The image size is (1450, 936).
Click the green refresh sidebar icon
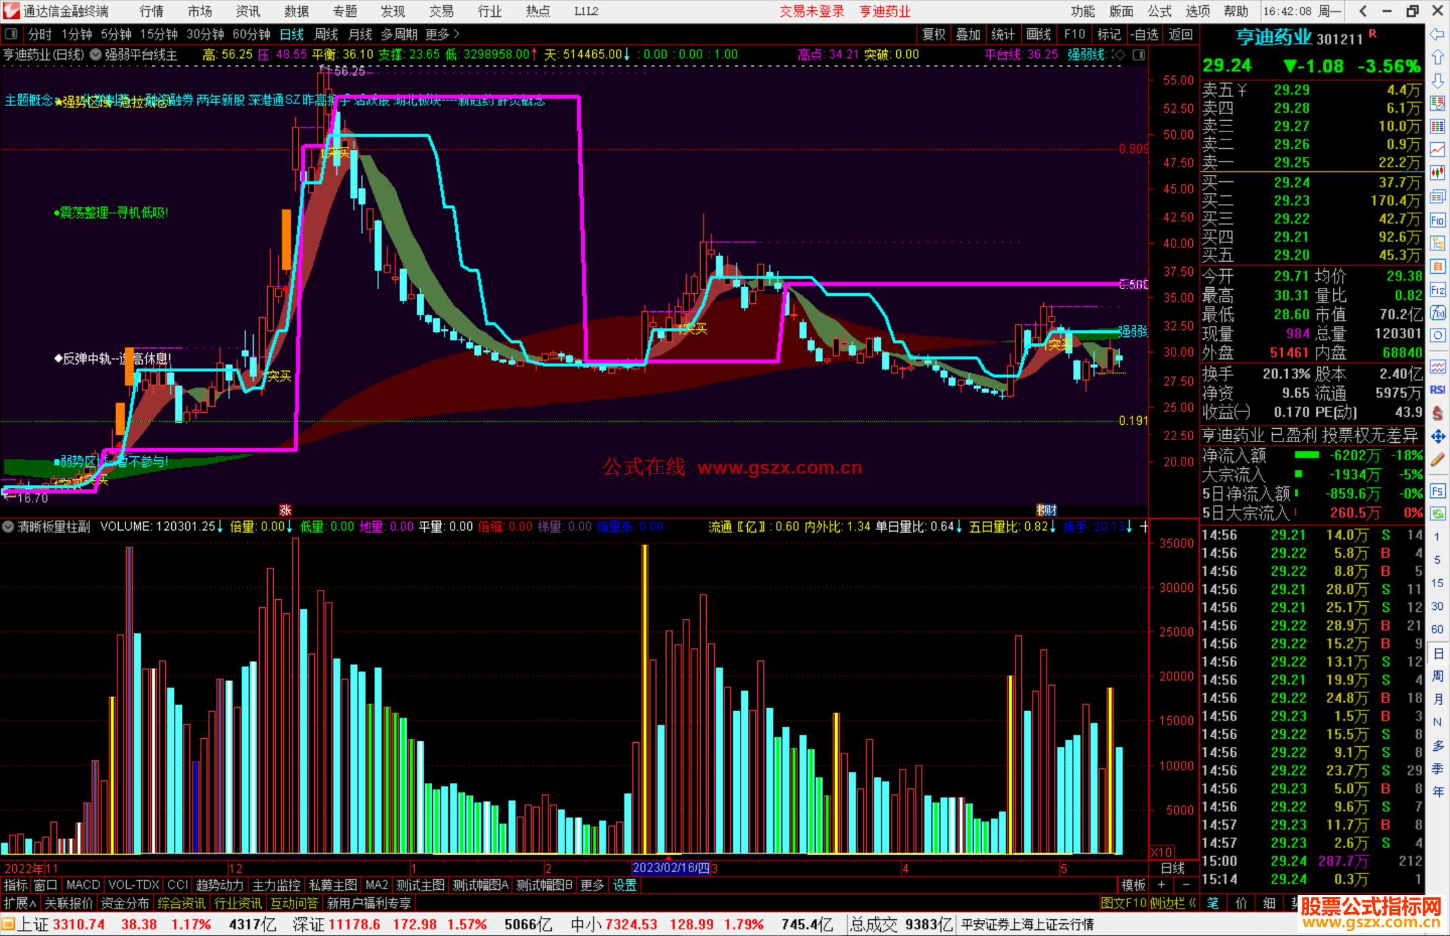tap(1437, 514)
